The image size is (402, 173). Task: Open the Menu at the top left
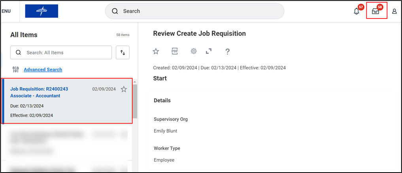tap(6, 11)
